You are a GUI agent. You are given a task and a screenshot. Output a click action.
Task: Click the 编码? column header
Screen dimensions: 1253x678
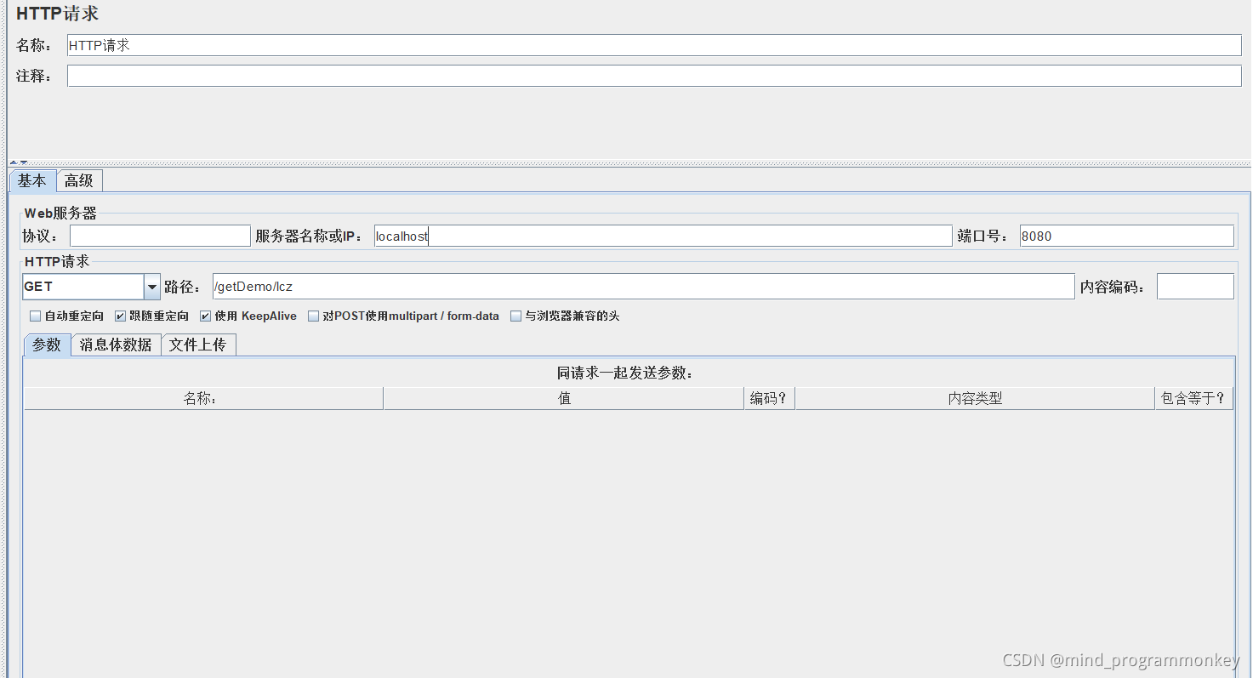coord(769,398)
